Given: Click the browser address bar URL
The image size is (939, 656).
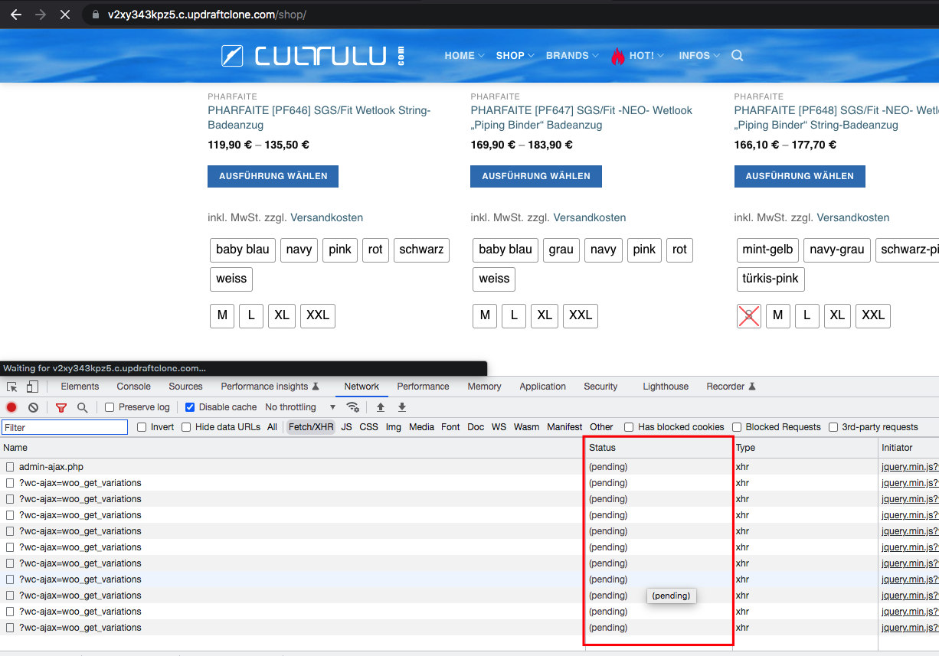Looking at the screenshot, I should 208,15.
